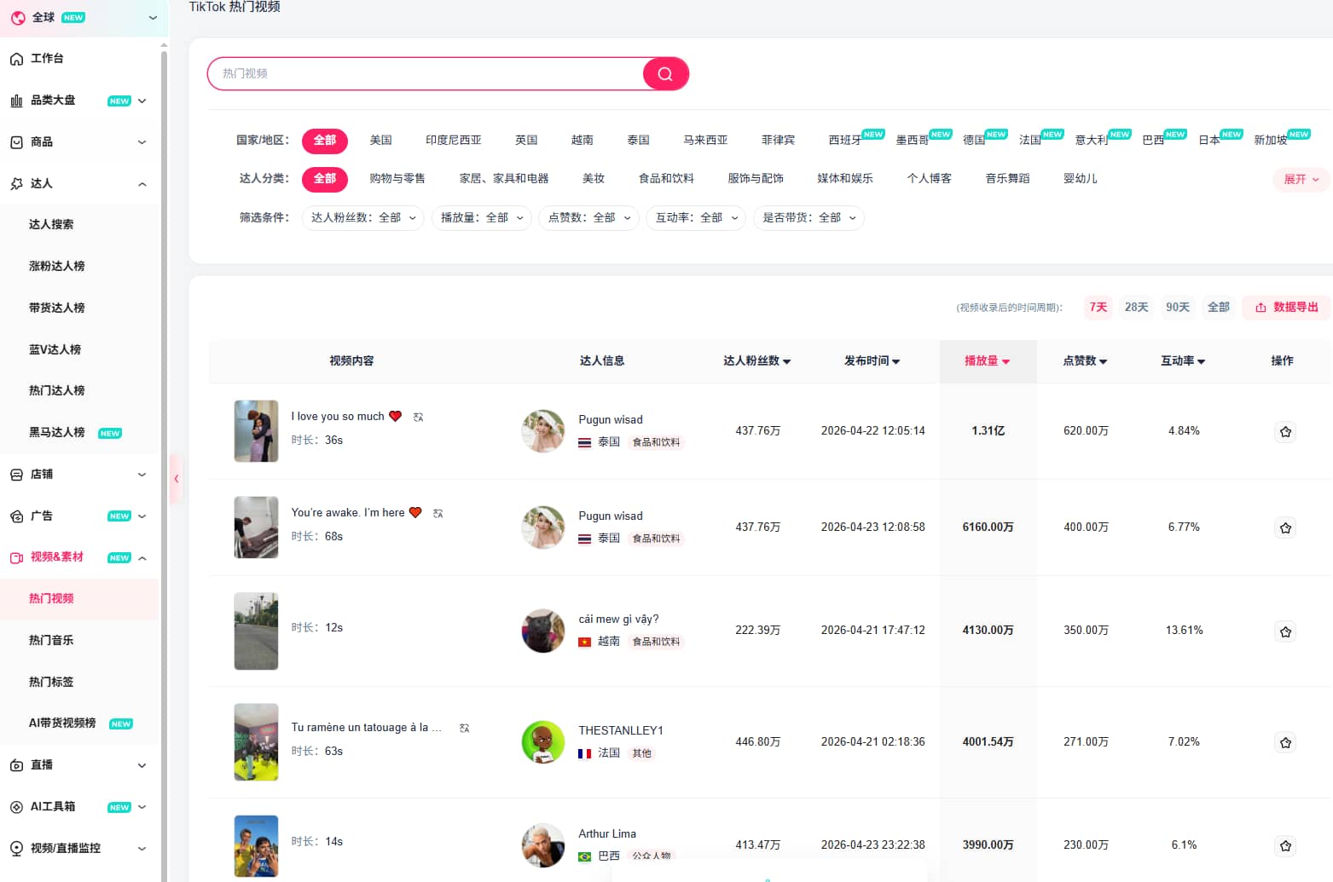1333x882 pixels.
Task: Favorite the cái mew gì vậy video row
Action: click(x=1285, y=631)
